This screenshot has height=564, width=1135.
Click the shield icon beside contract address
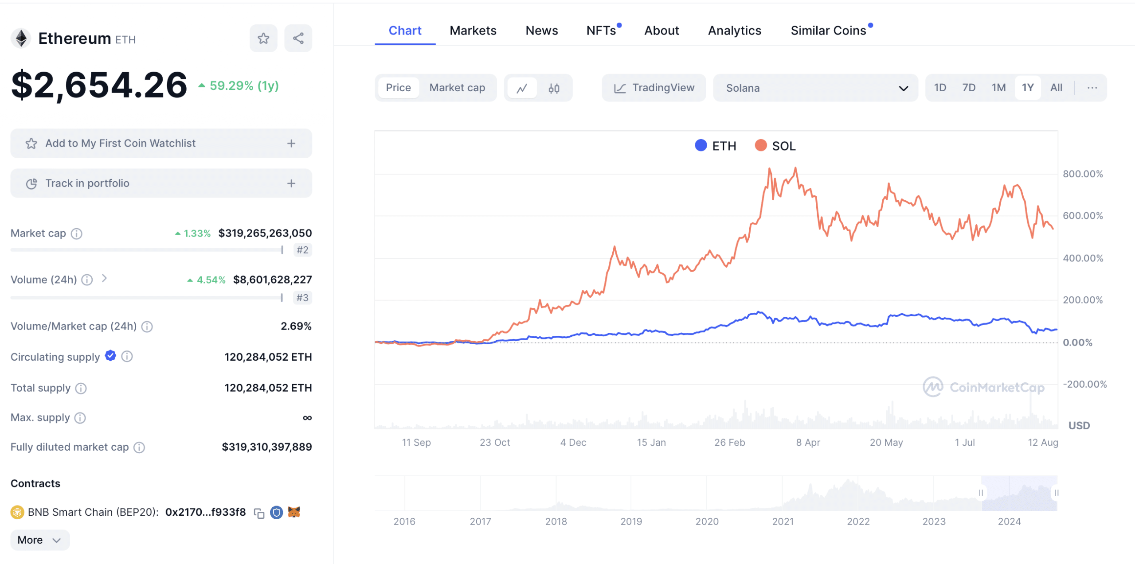tap(277, 513)
